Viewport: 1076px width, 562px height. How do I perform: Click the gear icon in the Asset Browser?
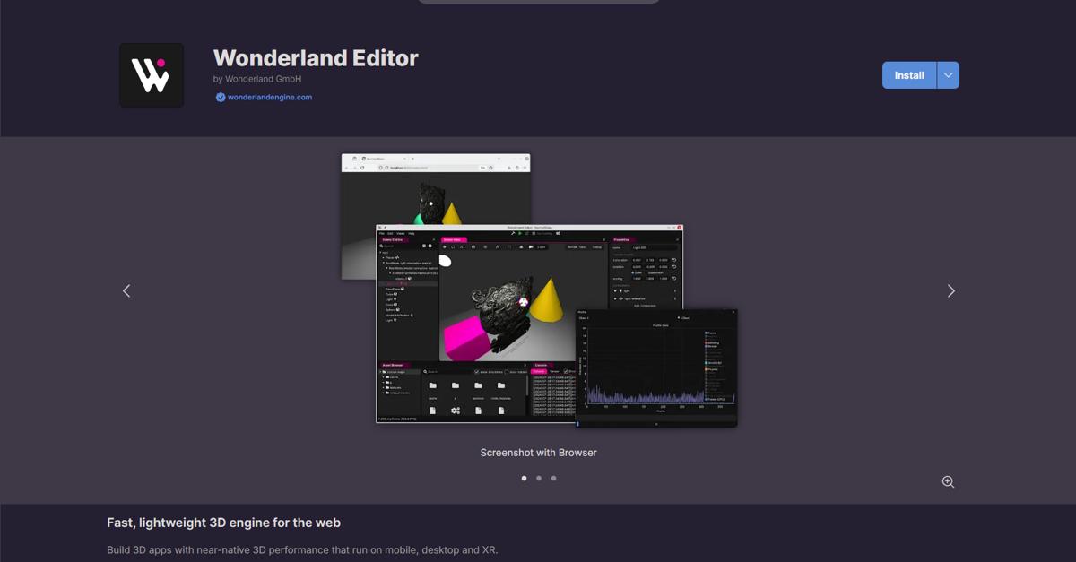click(455, 411)
